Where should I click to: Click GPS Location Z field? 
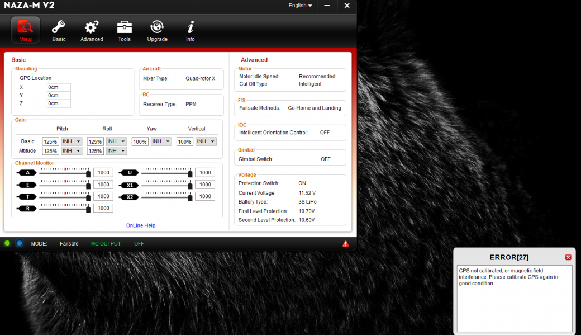click(59, 103)
